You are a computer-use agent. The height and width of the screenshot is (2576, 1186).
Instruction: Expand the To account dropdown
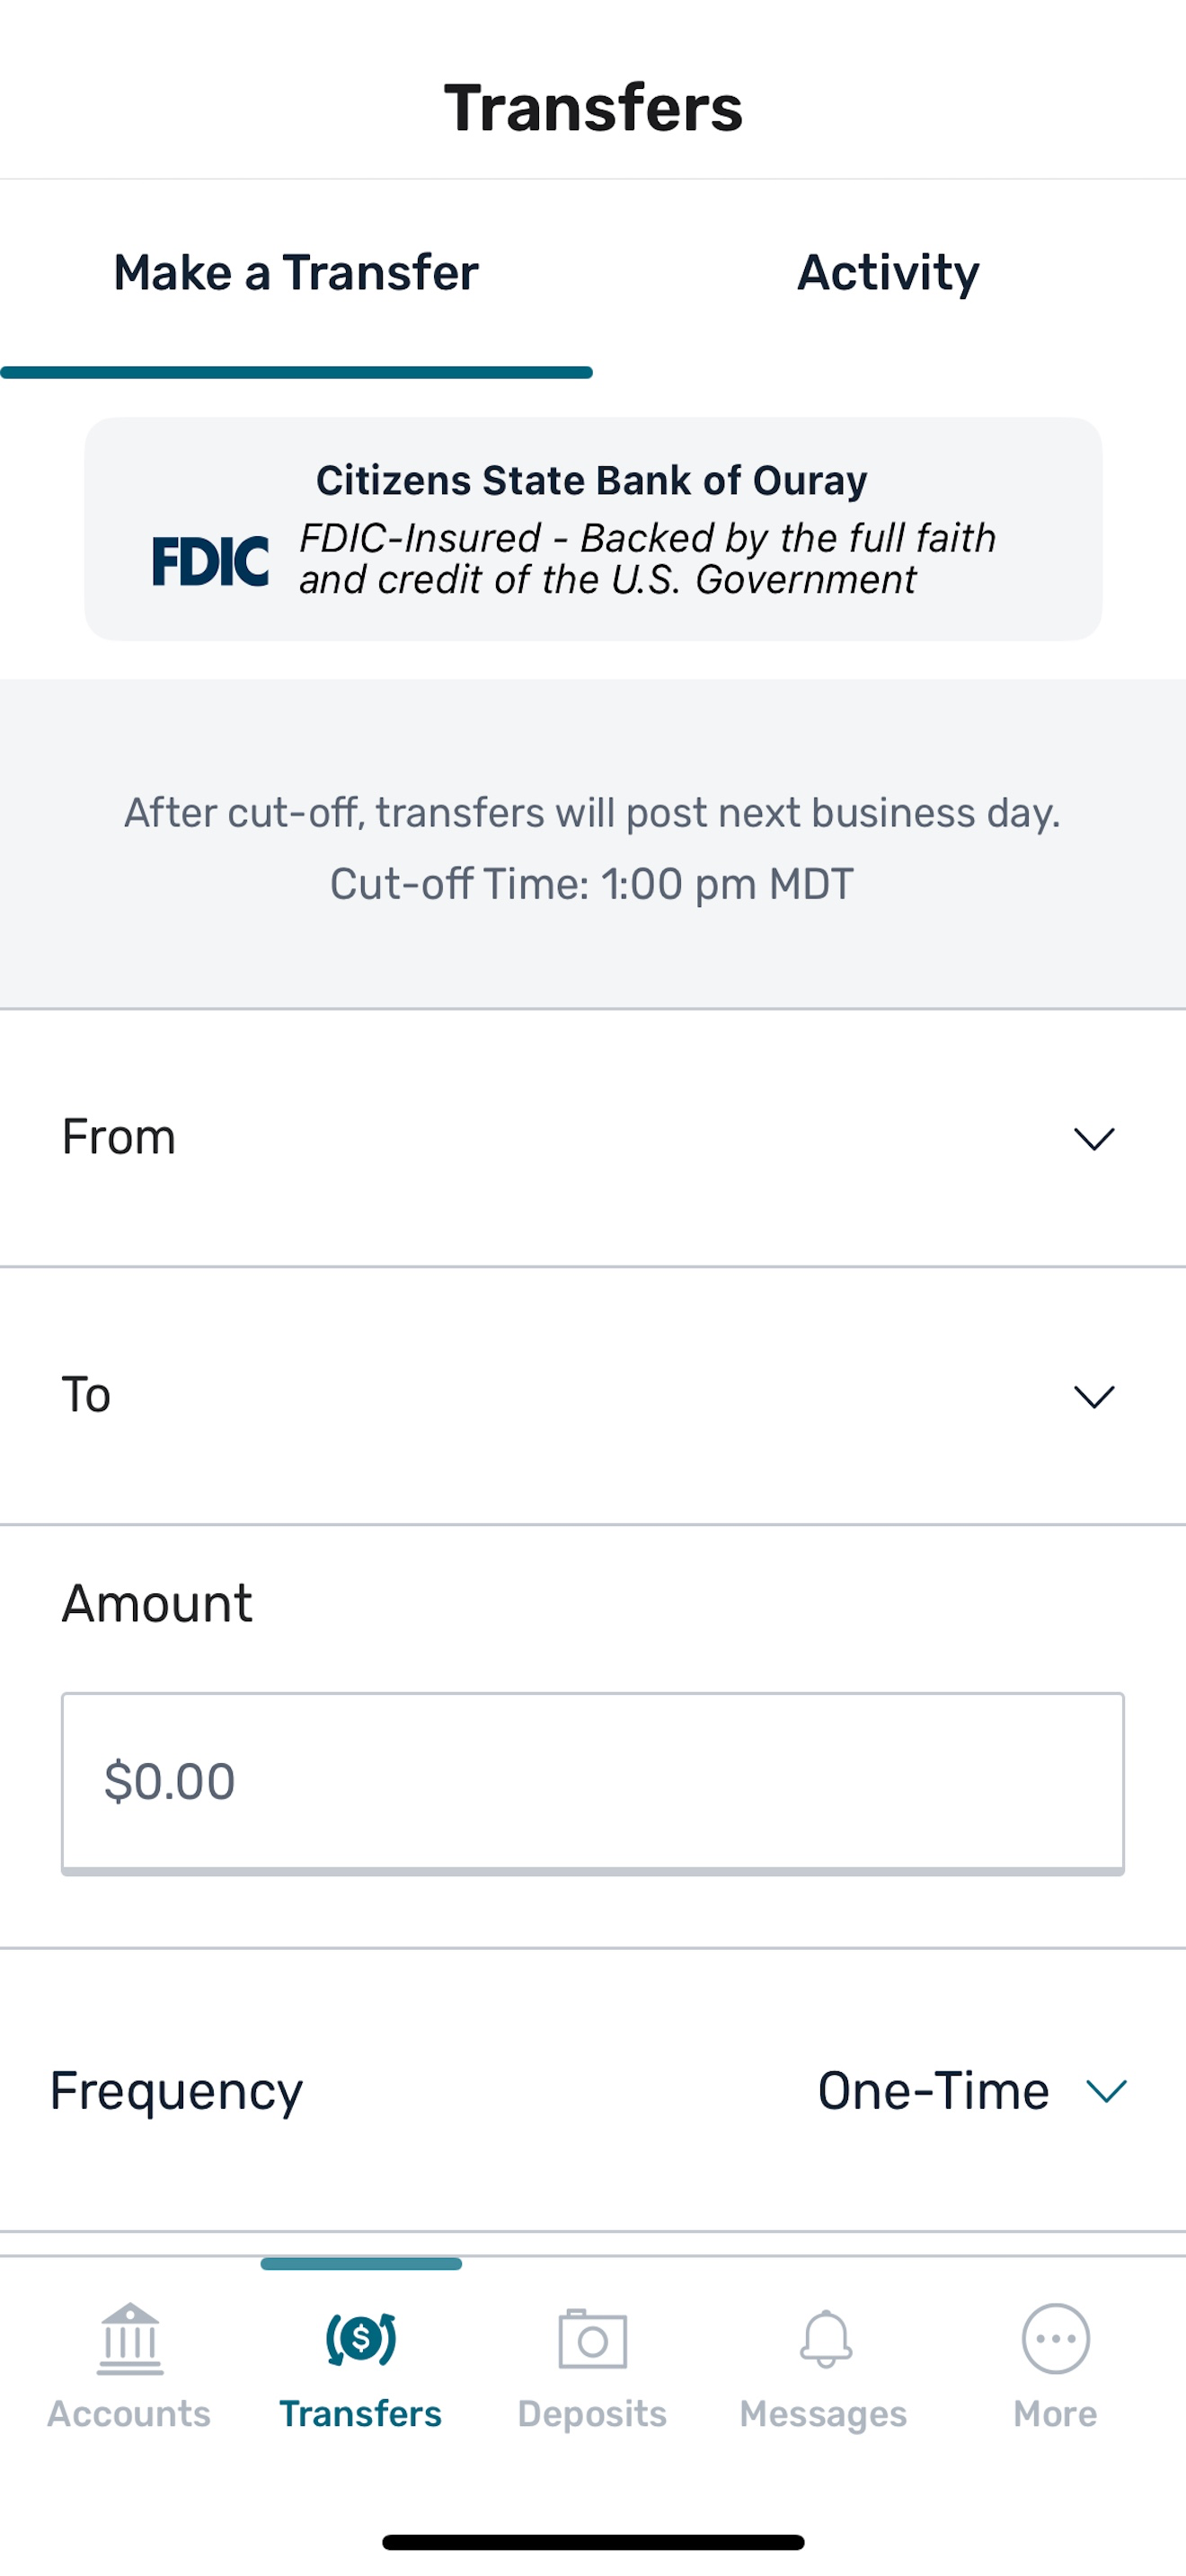coord(593,1396)
